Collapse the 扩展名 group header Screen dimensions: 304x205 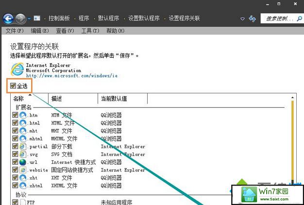(x=23, y=107)
